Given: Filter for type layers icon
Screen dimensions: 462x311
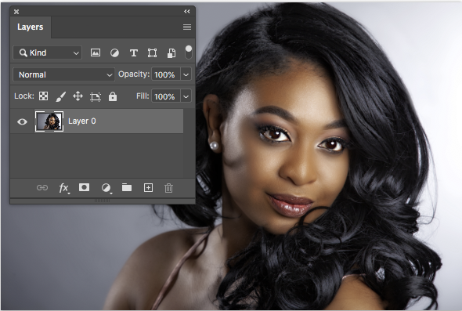Looking at the screenshot, I should point(133,52).
